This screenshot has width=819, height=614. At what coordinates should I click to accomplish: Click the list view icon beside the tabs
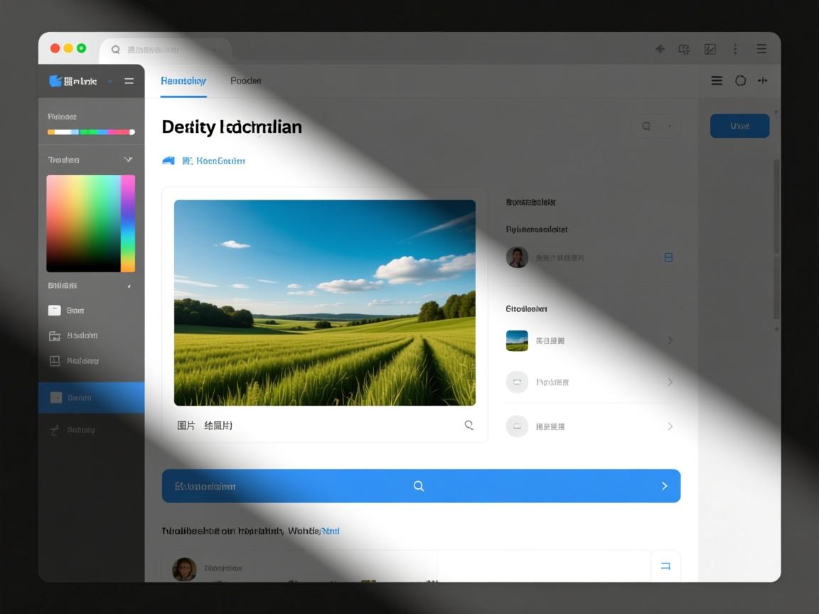pyautogui.click(x=717, y=81)
